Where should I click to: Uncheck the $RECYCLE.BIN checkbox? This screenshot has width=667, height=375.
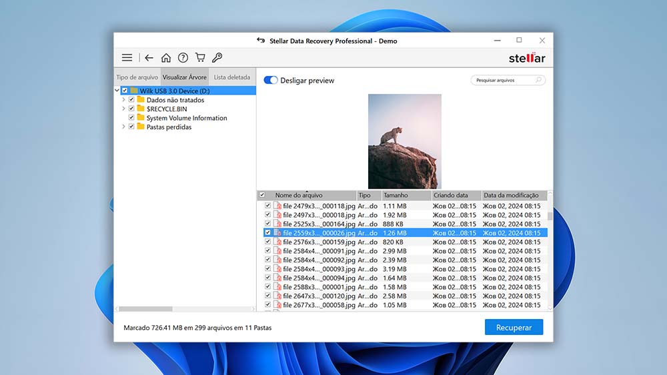tap(131, 109)
